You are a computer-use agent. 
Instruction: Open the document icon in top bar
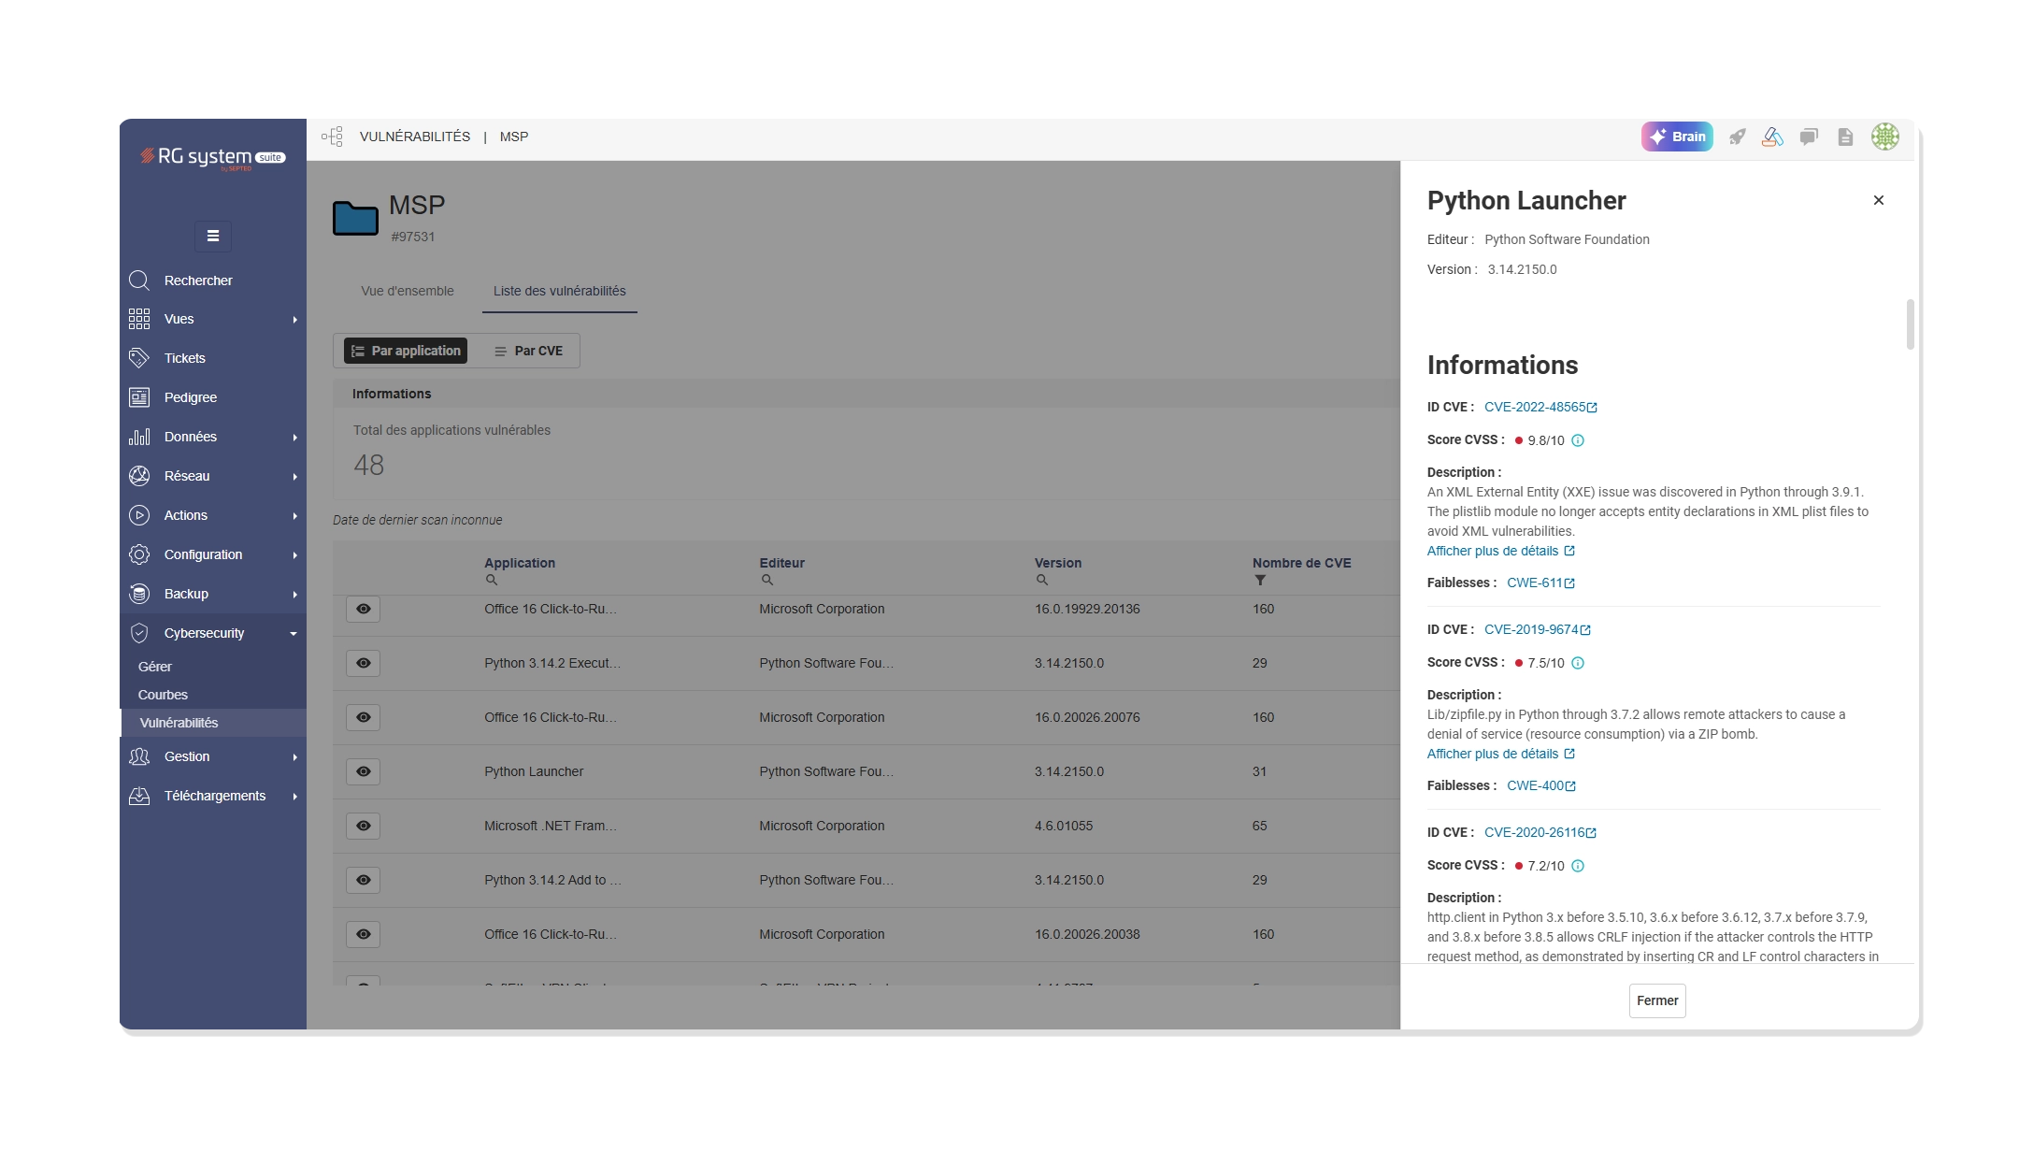click(1845, 137)
